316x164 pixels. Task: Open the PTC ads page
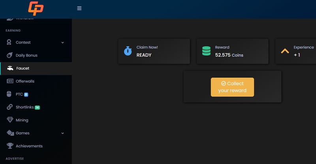pos(36,94)
